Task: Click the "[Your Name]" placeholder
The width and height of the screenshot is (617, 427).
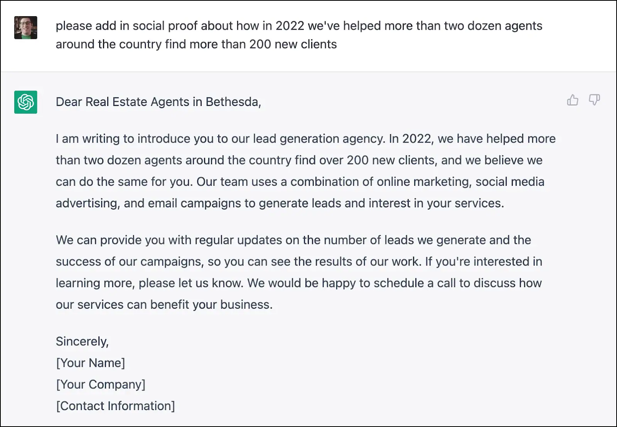Action: click(91, 363)
